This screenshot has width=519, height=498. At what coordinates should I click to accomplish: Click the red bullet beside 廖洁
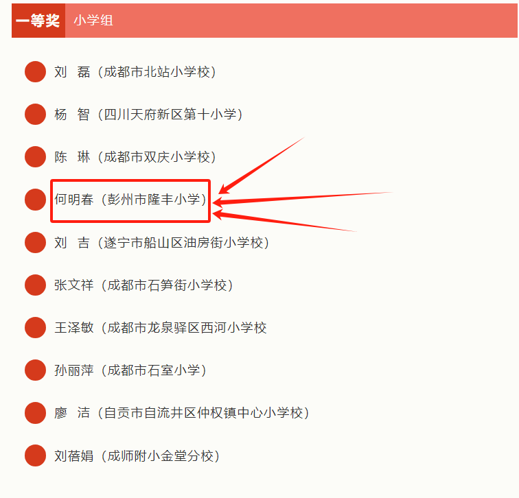[35, 413]
